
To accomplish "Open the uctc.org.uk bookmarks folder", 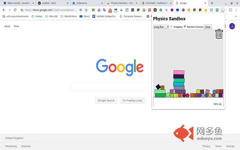I will [16, 16].
